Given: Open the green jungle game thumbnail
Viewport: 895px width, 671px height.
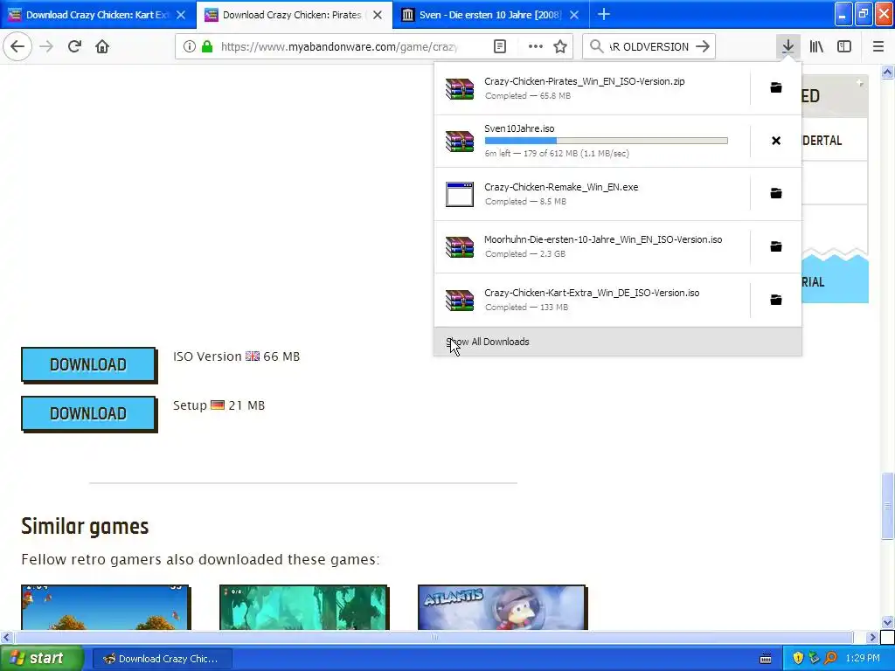Looking at the screenshot, I should (x=303, y=607).
